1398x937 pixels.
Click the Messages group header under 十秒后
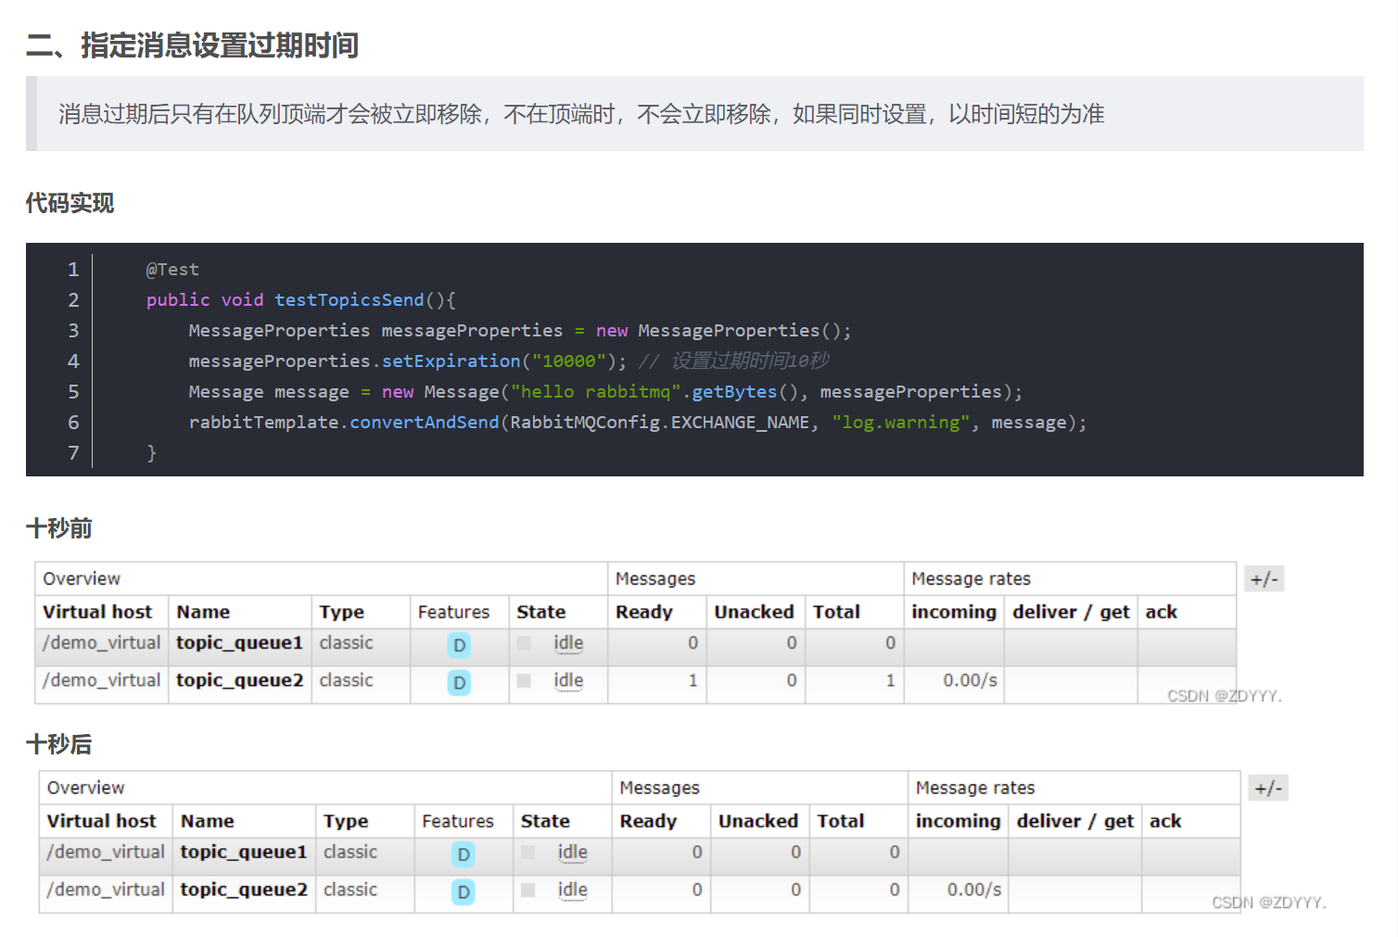(659, 789)
